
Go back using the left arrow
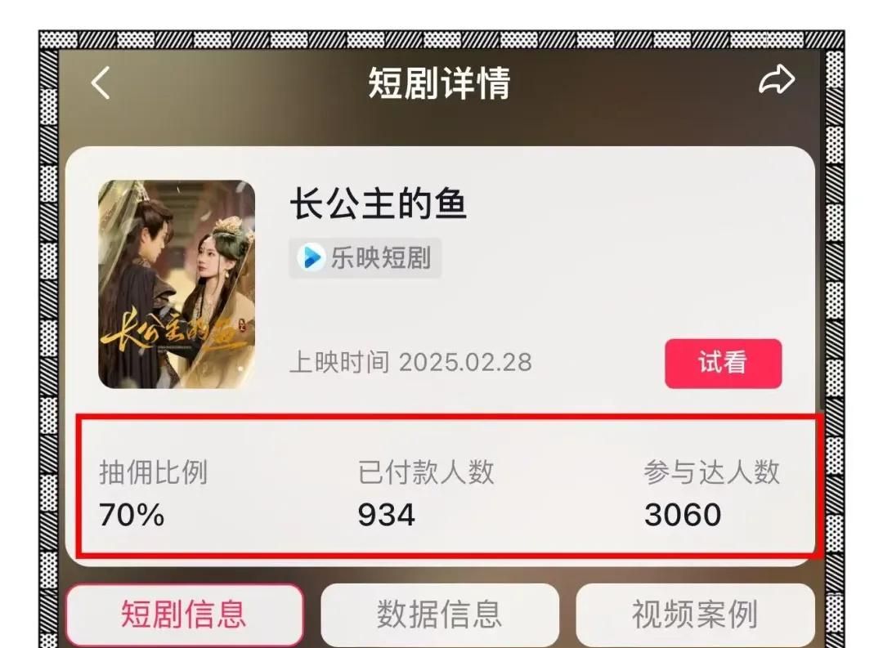(x=101, y=83)
